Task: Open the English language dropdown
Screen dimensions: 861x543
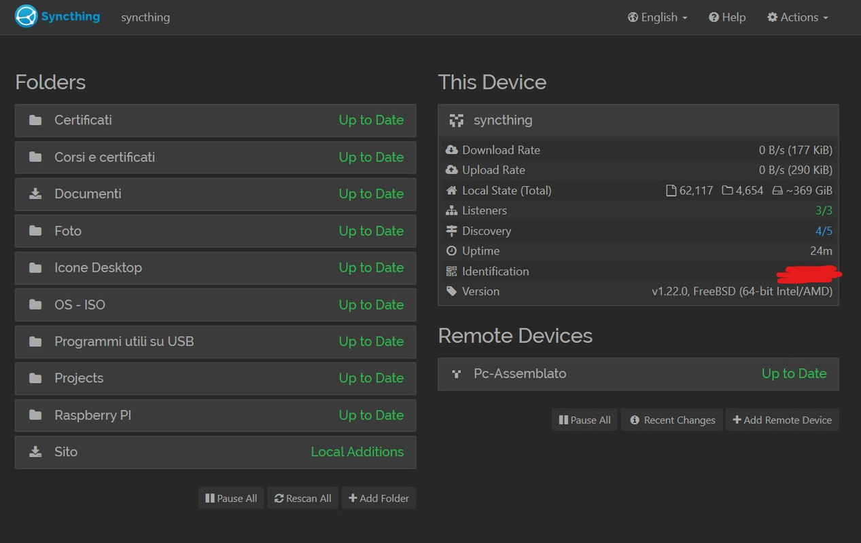Action: [658, 18]
